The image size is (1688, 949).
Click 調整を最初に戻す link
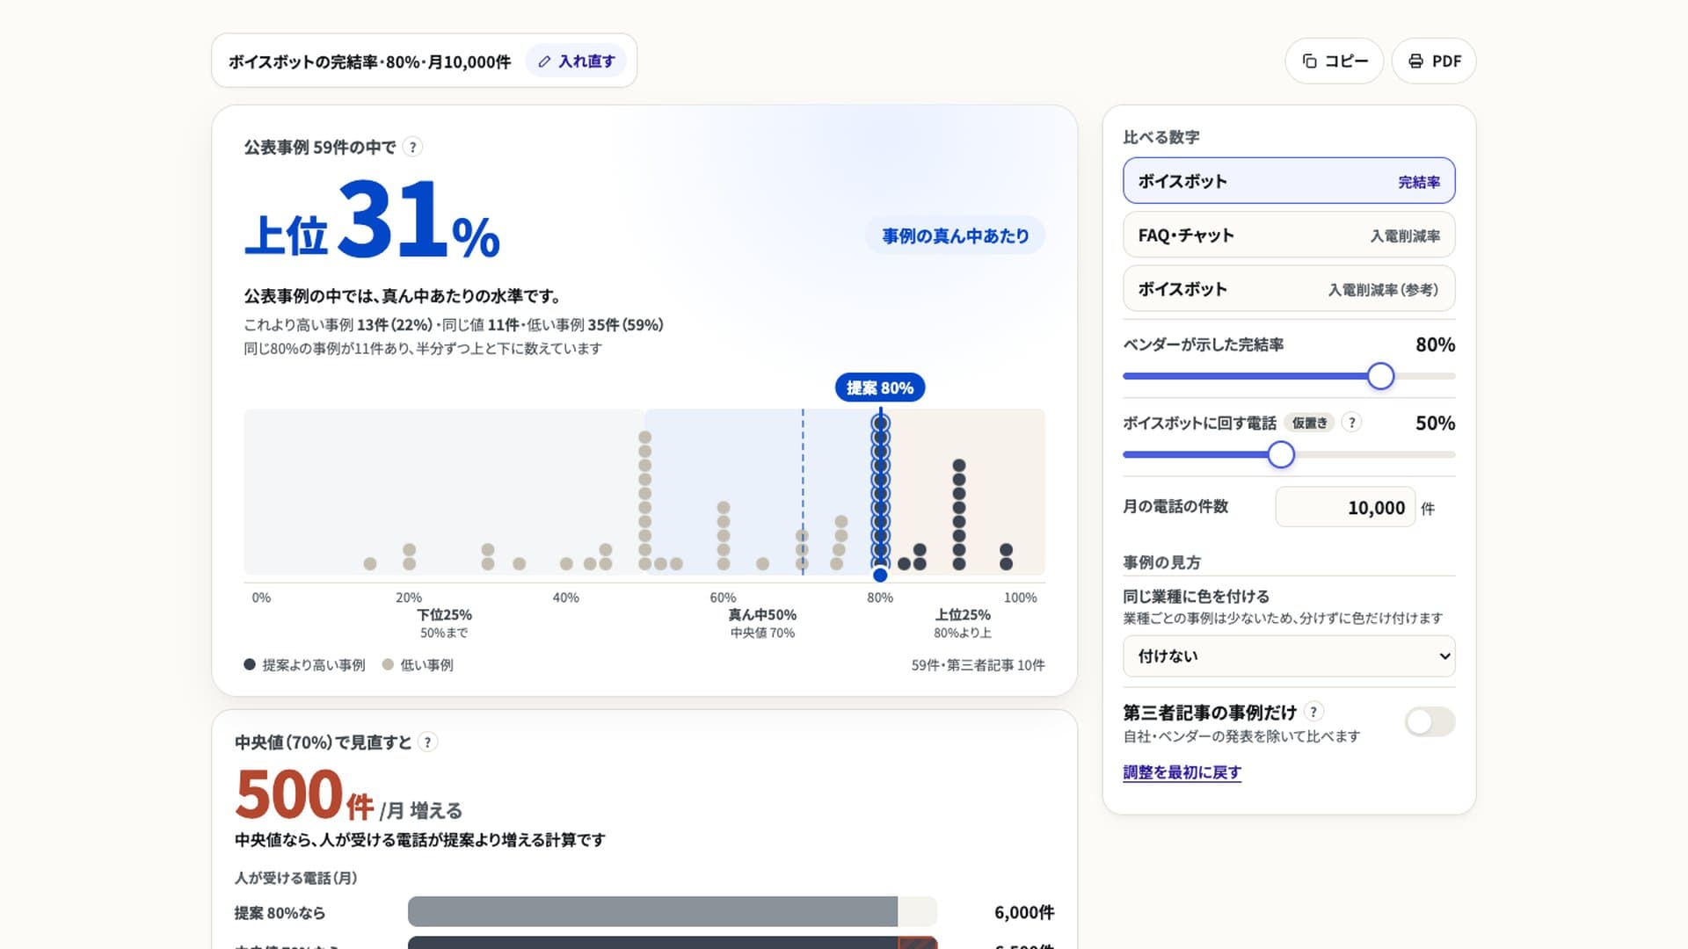[x=1182, y=772]
